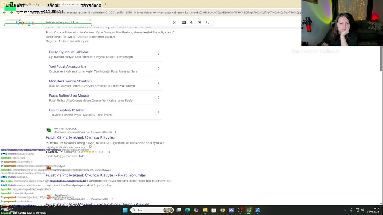
Task: Switch to the Just Chatting Streaming tab
Action: point(30,4)
